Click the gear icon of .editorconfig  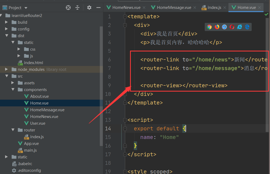tap(14, 170)
